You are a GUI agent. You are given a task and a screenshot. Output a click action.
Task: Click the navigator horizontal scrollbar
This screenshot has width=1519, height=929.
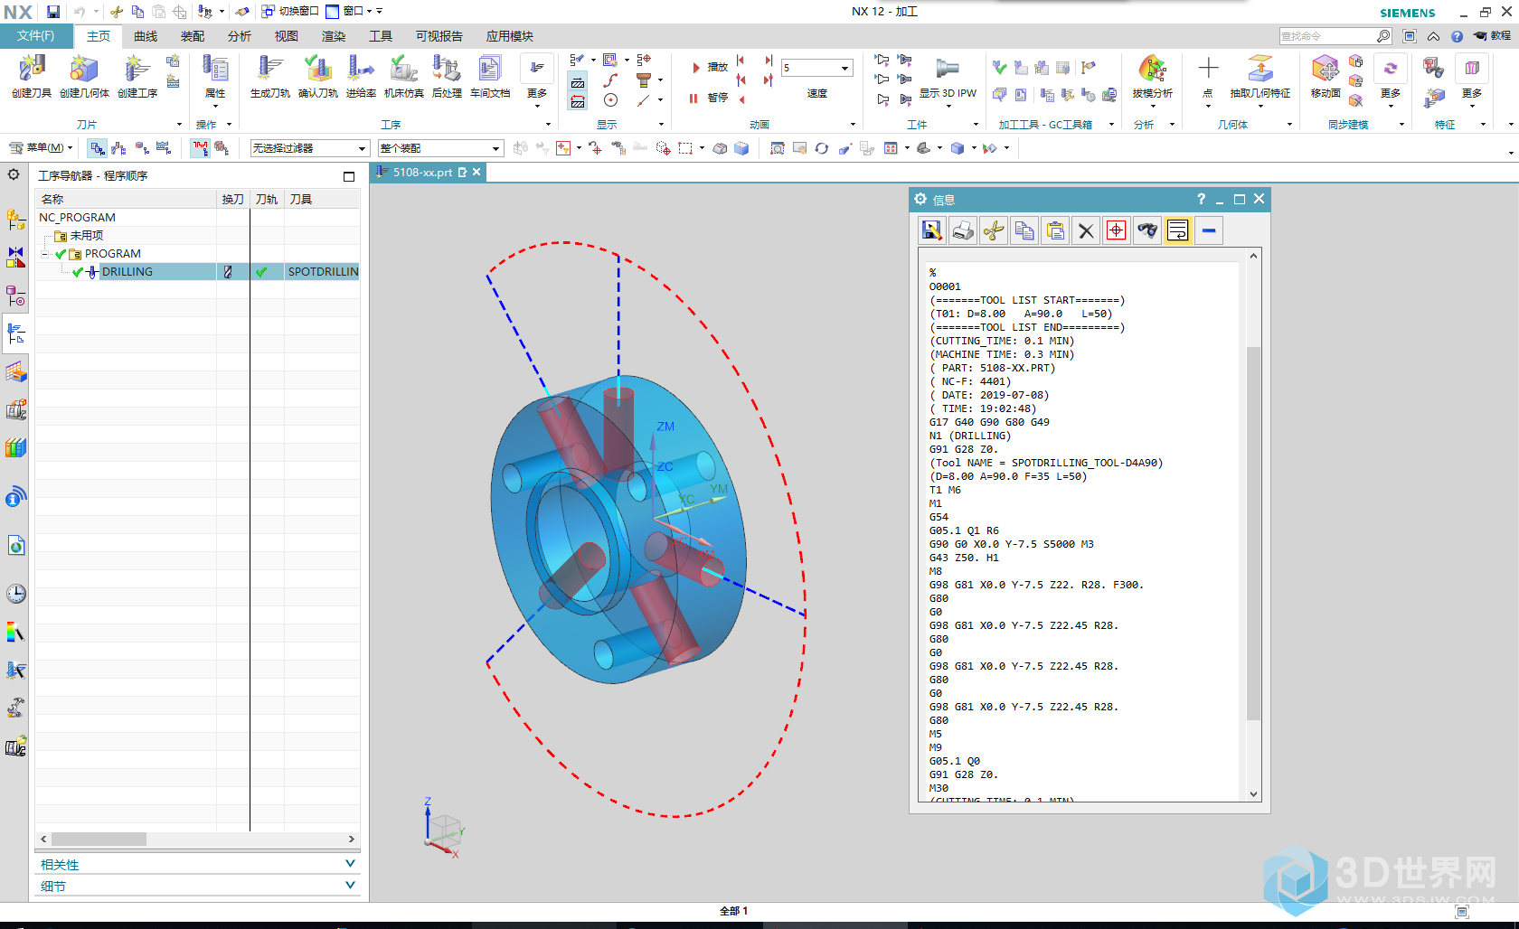99,839
